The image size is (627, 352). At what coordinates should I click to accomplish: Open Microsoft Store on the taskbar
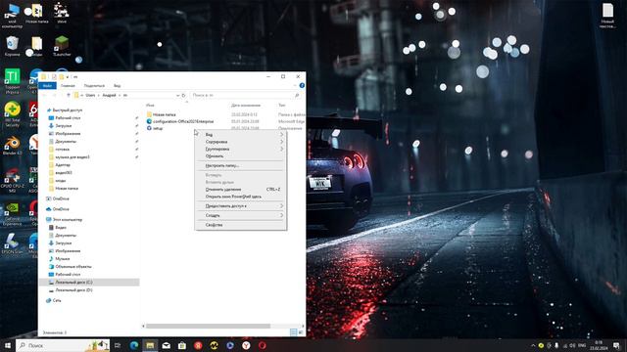pos(182,345)
